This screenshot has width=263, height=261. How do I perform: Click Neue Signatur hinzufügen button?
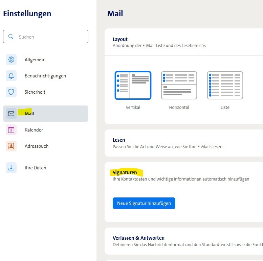click(144, 203)
